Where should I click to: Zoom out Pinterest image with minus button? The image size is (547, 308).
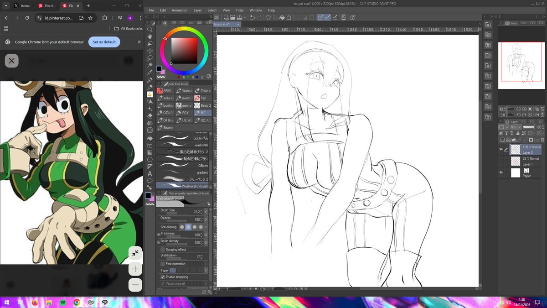point(135,285)
